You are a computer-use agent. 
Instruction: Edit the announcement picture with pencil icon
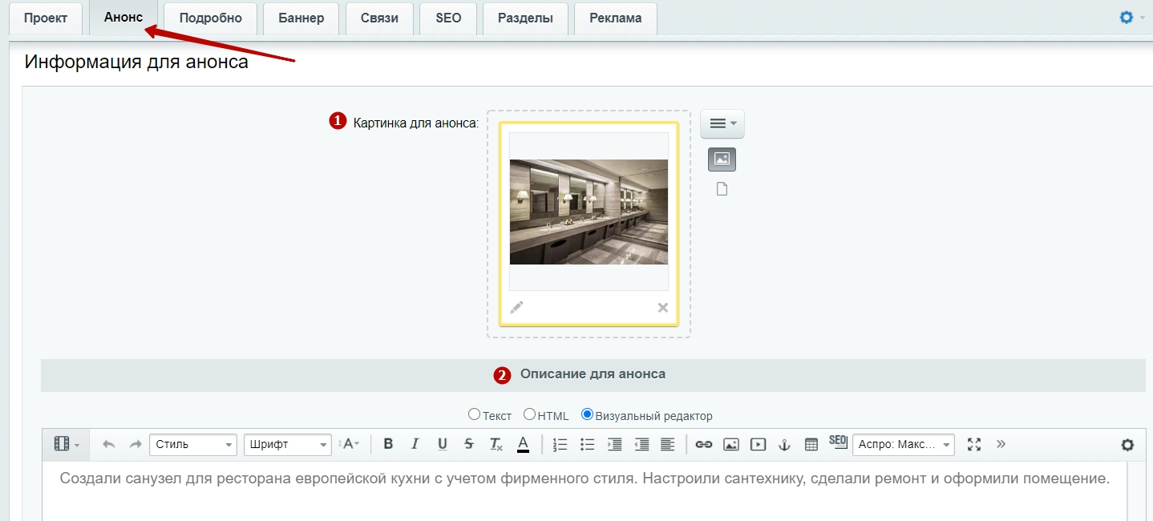tap(517, 307)
